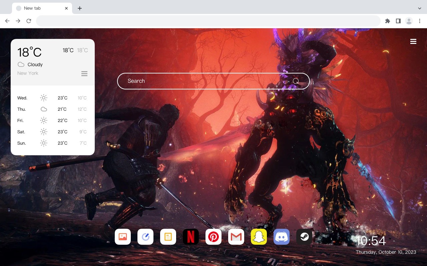Open a new tab with plus button
The height and width of the screenshot is (266, 427).
tap(79, 8)
